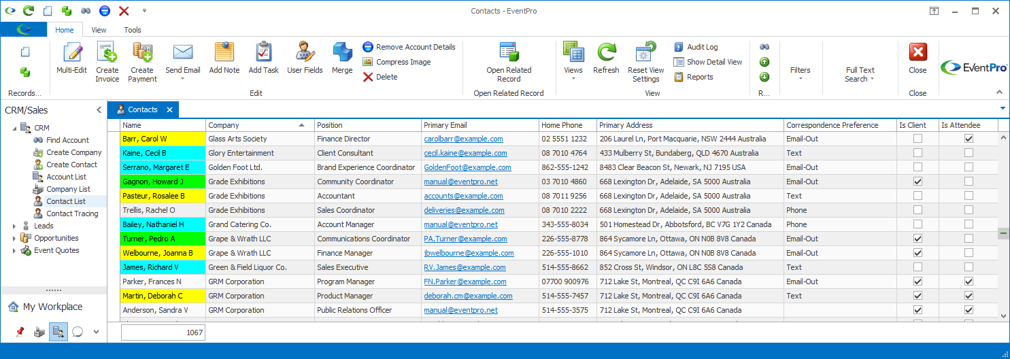Uncheck Is Client for Gagnon, Howard J
The width and height of the screenshot is (1010, 359).
coord(918,182)
